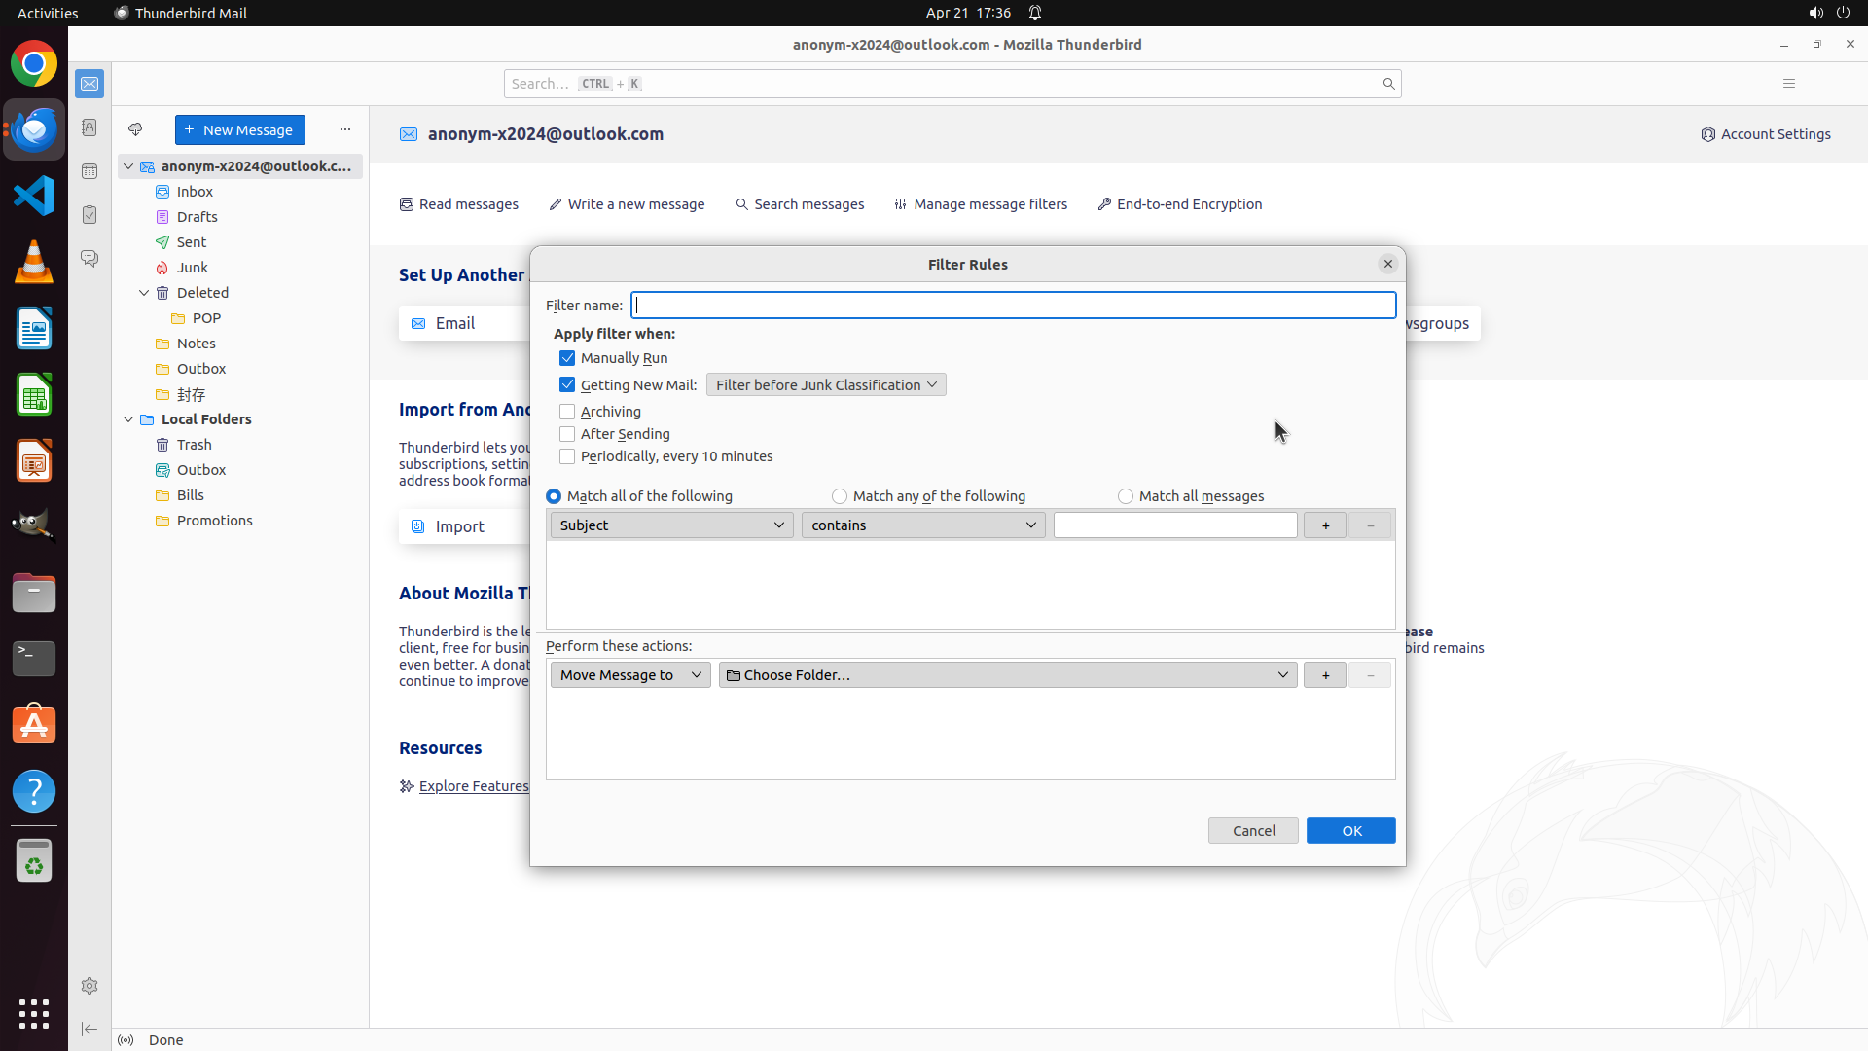Click the New Message button
This screenshot has height=1051, width=1868.
tap(239, 130)
